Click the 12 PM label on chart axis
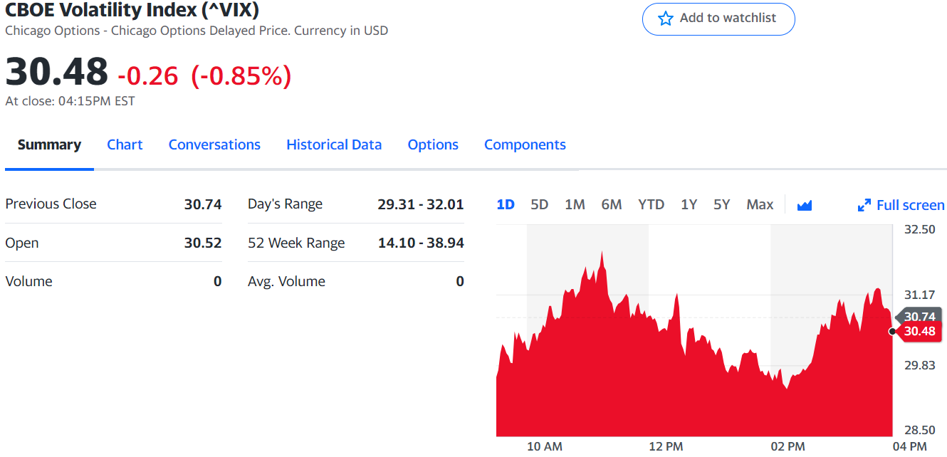947x457 pixels. coord(666,446)
